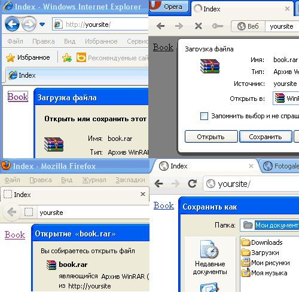Image resolution: width=299 pixels, height=292 pixels.
Task: Open Рекомендуемые сайты suggested sites icon
Action: pyautogui.click(x=81, y=57)
